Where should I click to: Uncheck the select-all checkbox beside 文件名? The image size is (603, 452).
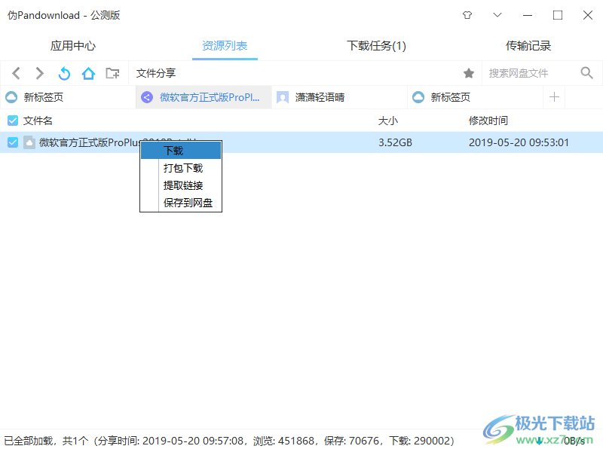point(12,120)
